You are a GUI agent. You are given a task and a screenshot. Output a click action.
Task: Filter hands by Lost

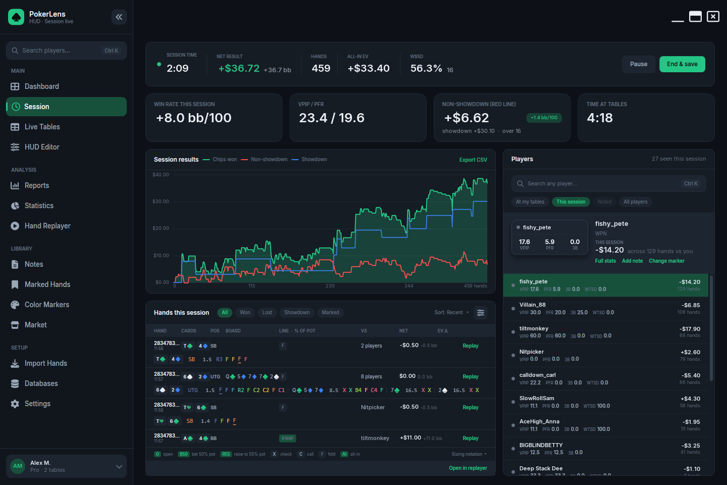(x=267, y=313)
